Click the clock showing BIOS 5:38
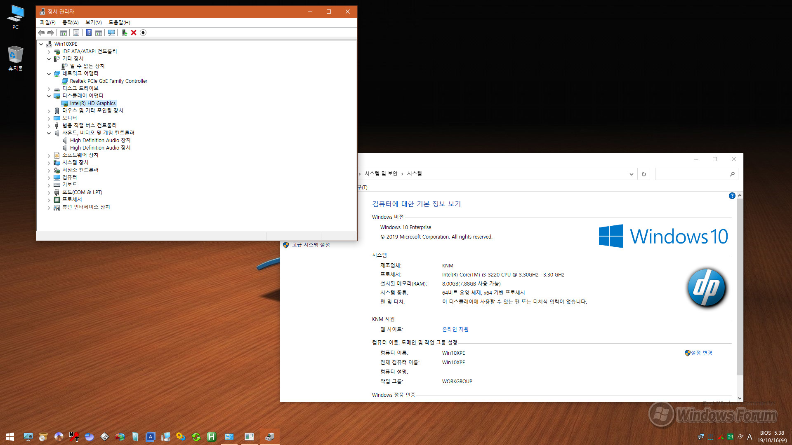The height and width of the screenshot is (445, 792). [772, 437]
